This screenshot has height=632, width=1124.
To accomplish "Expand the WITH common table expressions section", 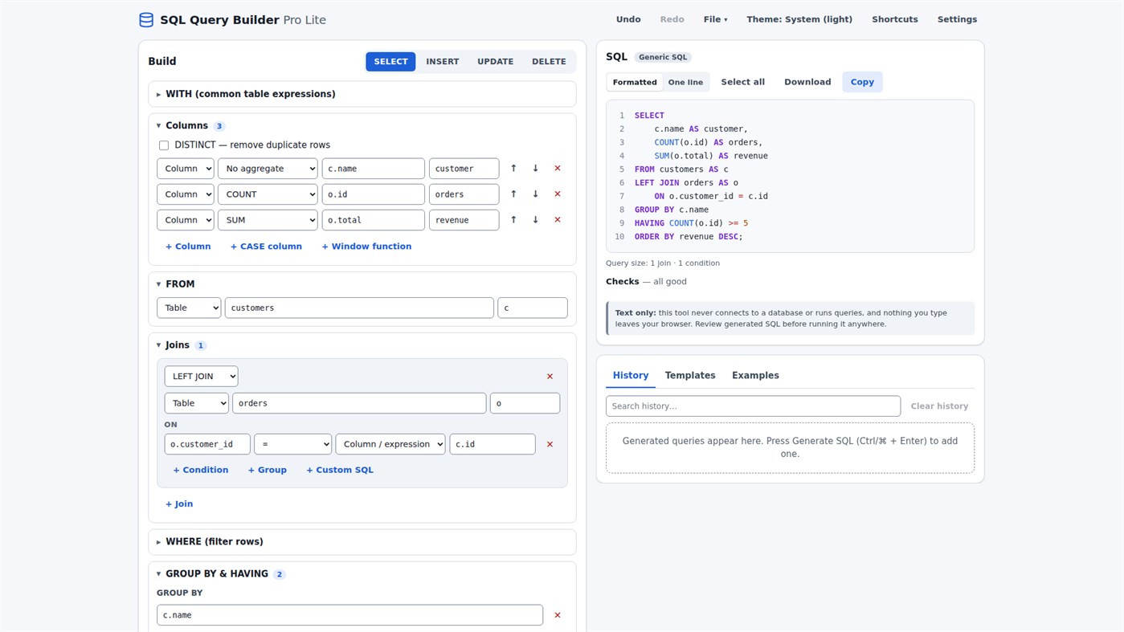I will (x=362, y=94).
